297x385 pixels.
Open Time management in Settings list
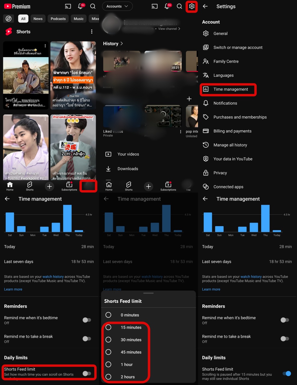tap(230, 89)
